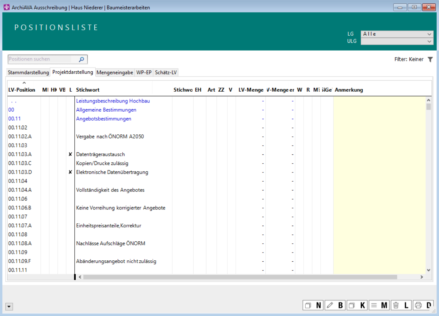Click the ArchiAVA app icon in title bar
439x316 pixels.
tap(6, 7)
